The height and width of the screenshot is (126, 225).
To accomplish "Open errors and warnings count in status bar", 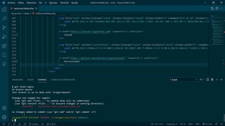I will [51, 124].
